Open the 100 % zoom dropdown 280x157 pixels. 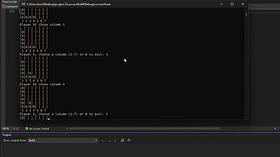[x=14, y=129]
